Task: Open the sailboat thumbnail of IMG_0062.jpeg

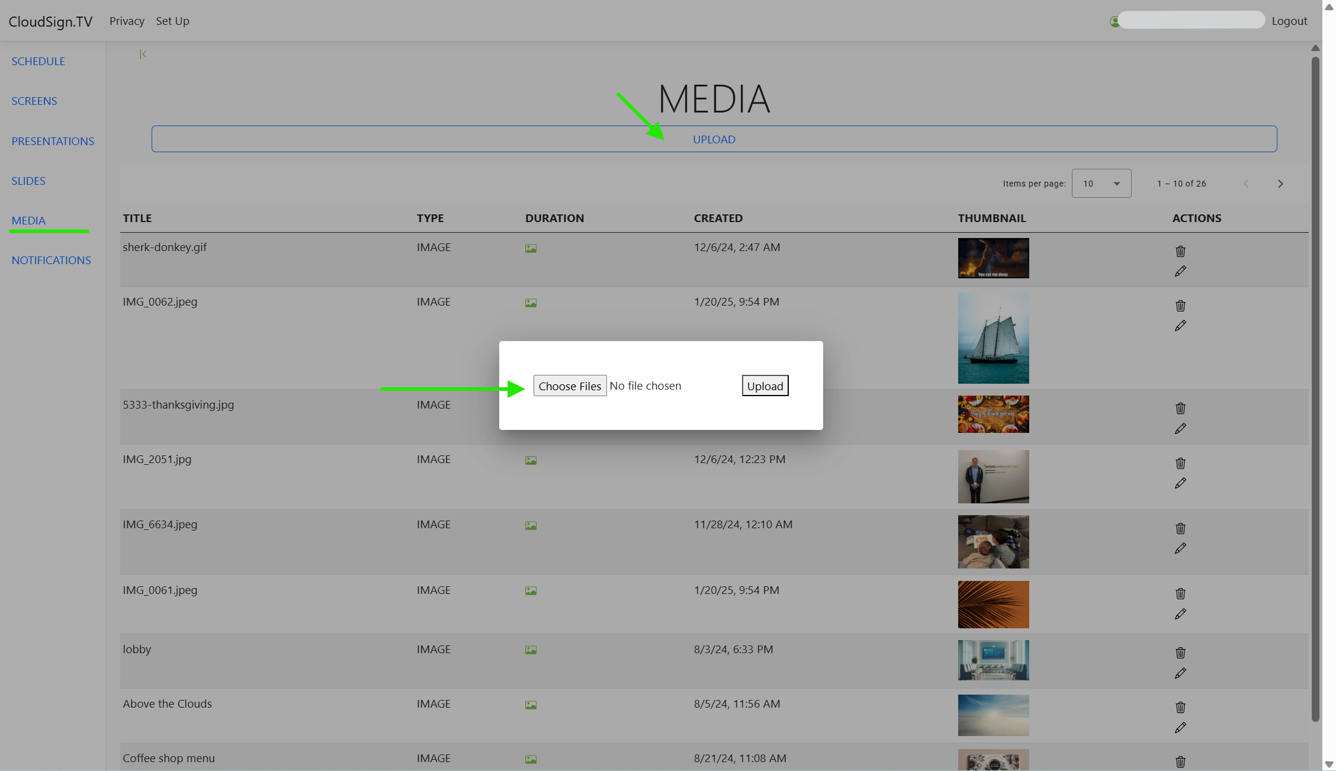Action: (x=993, y=338)
